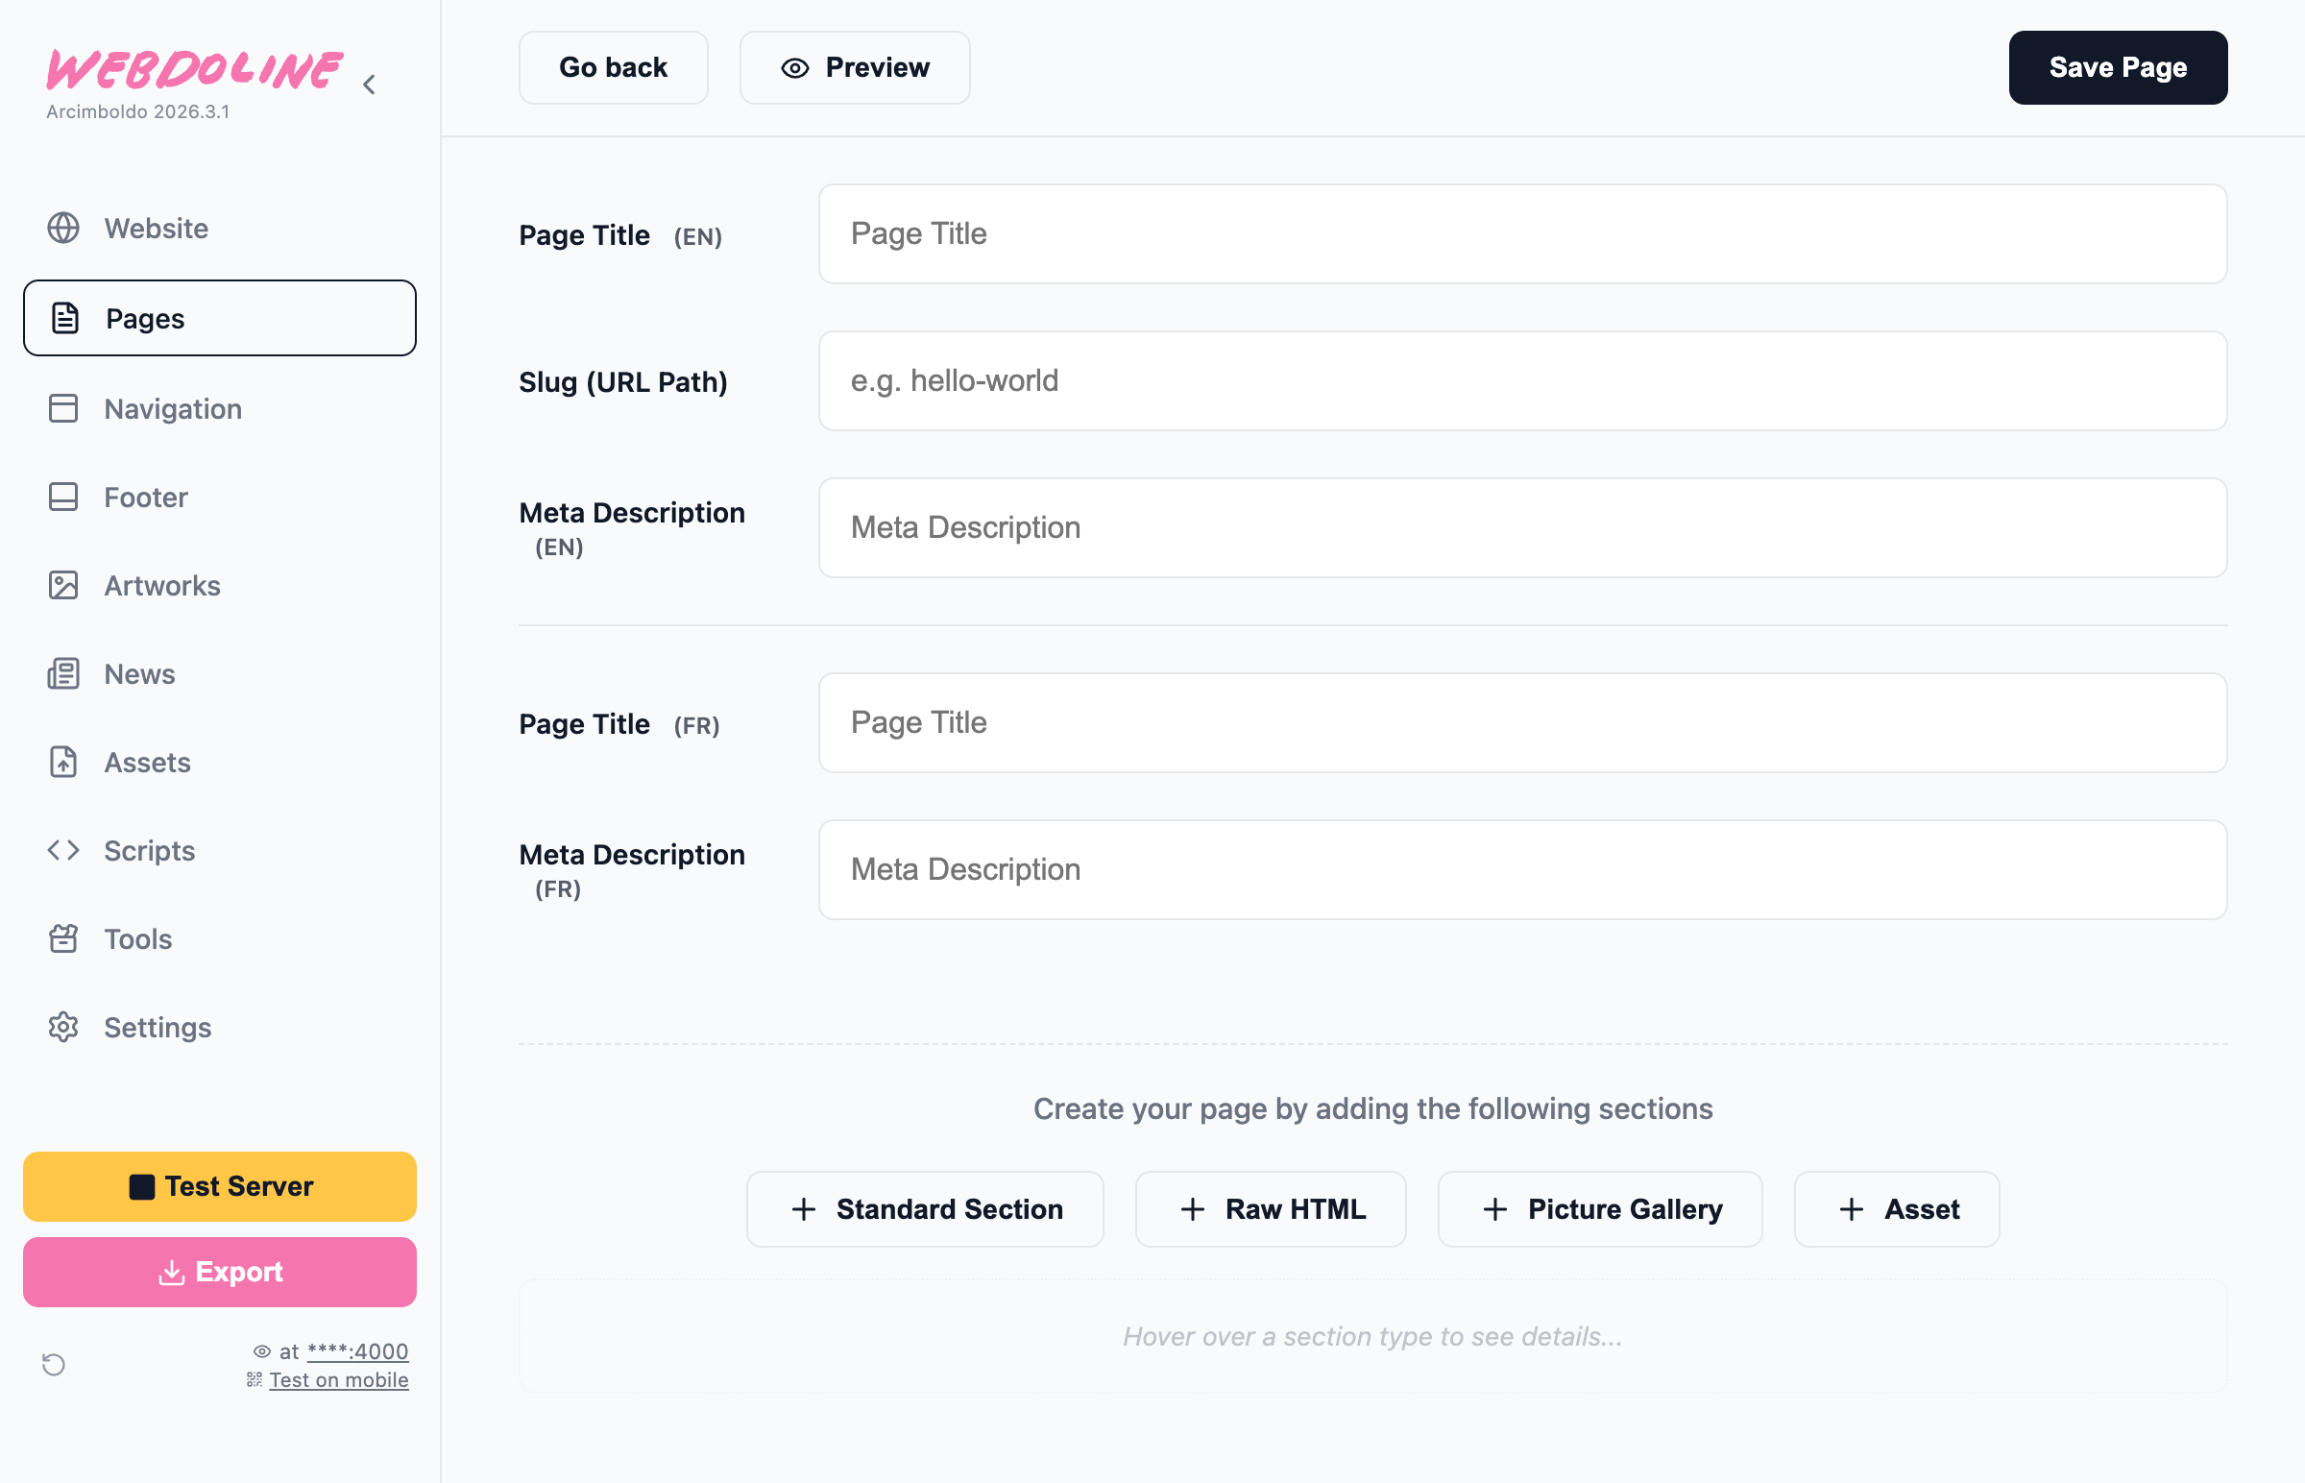The image size is (2305, 1483).
Task: Click the Go back button
Action: tap(614, 67)
